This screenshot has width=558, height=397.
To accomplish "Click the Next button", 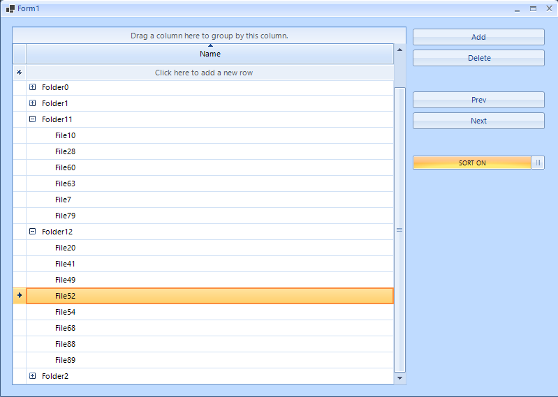I will coord(478,121).
